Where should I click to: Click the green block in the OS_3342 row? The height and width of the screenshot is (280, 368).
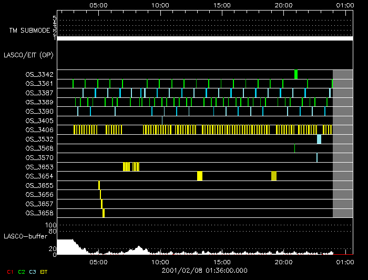[296, 74]
